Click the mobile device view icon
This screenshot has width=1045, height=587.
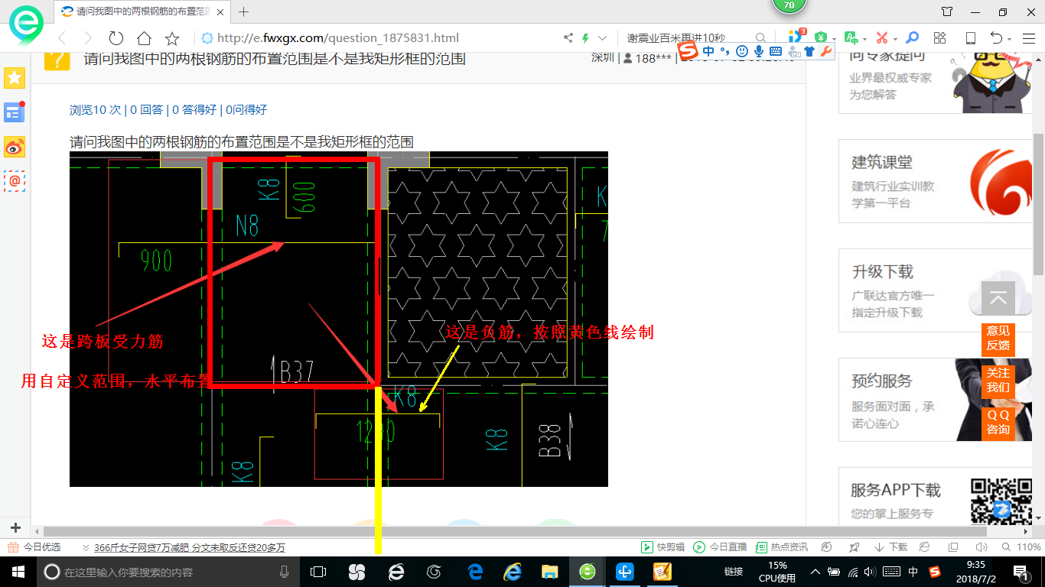(x=970, y=38)
